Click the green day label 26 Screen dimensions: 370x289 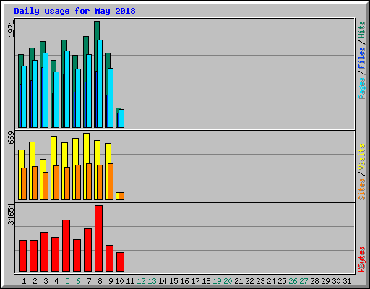pos(293,281)
